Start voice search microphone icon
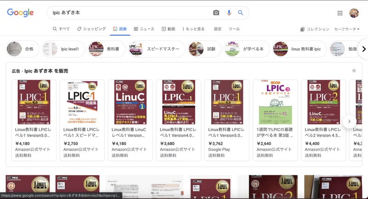Viewport: 368px width, 199px height. pyautogui.click(x=229, y=13)
